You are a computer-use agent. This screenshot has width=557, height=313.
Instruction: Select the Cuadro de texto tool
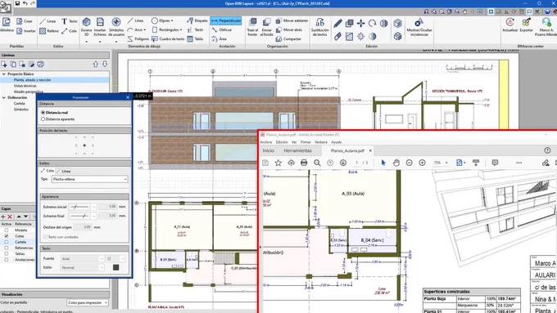tap(168, 39)
